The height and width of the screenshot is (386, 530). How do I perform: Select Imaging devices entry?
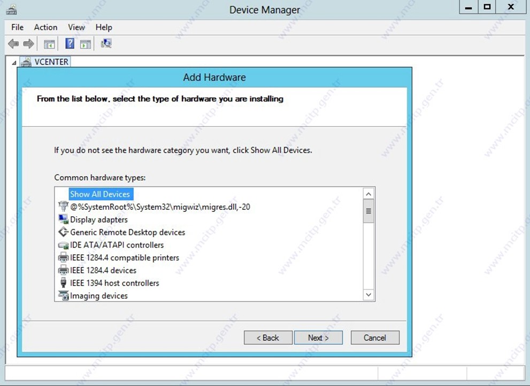pyautogui.click(x=99, y=296)
